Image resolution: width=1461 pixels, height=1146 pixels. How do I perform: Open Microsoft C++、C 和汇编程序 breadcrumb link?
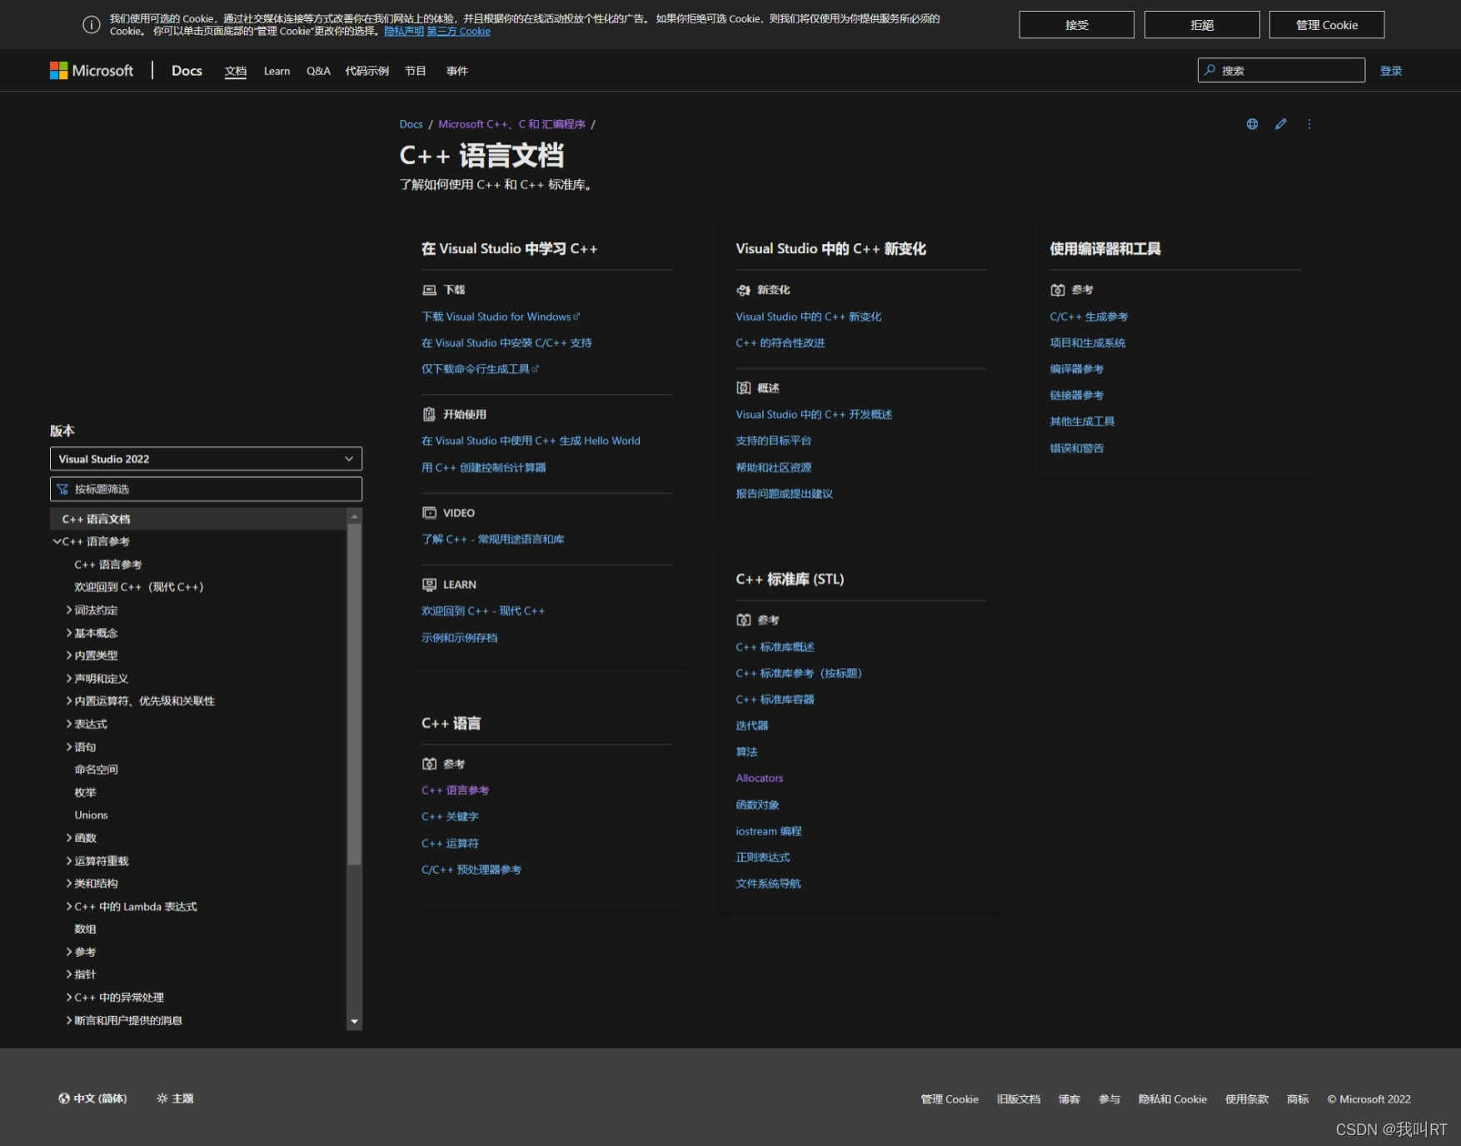click(x=511, y=124)
